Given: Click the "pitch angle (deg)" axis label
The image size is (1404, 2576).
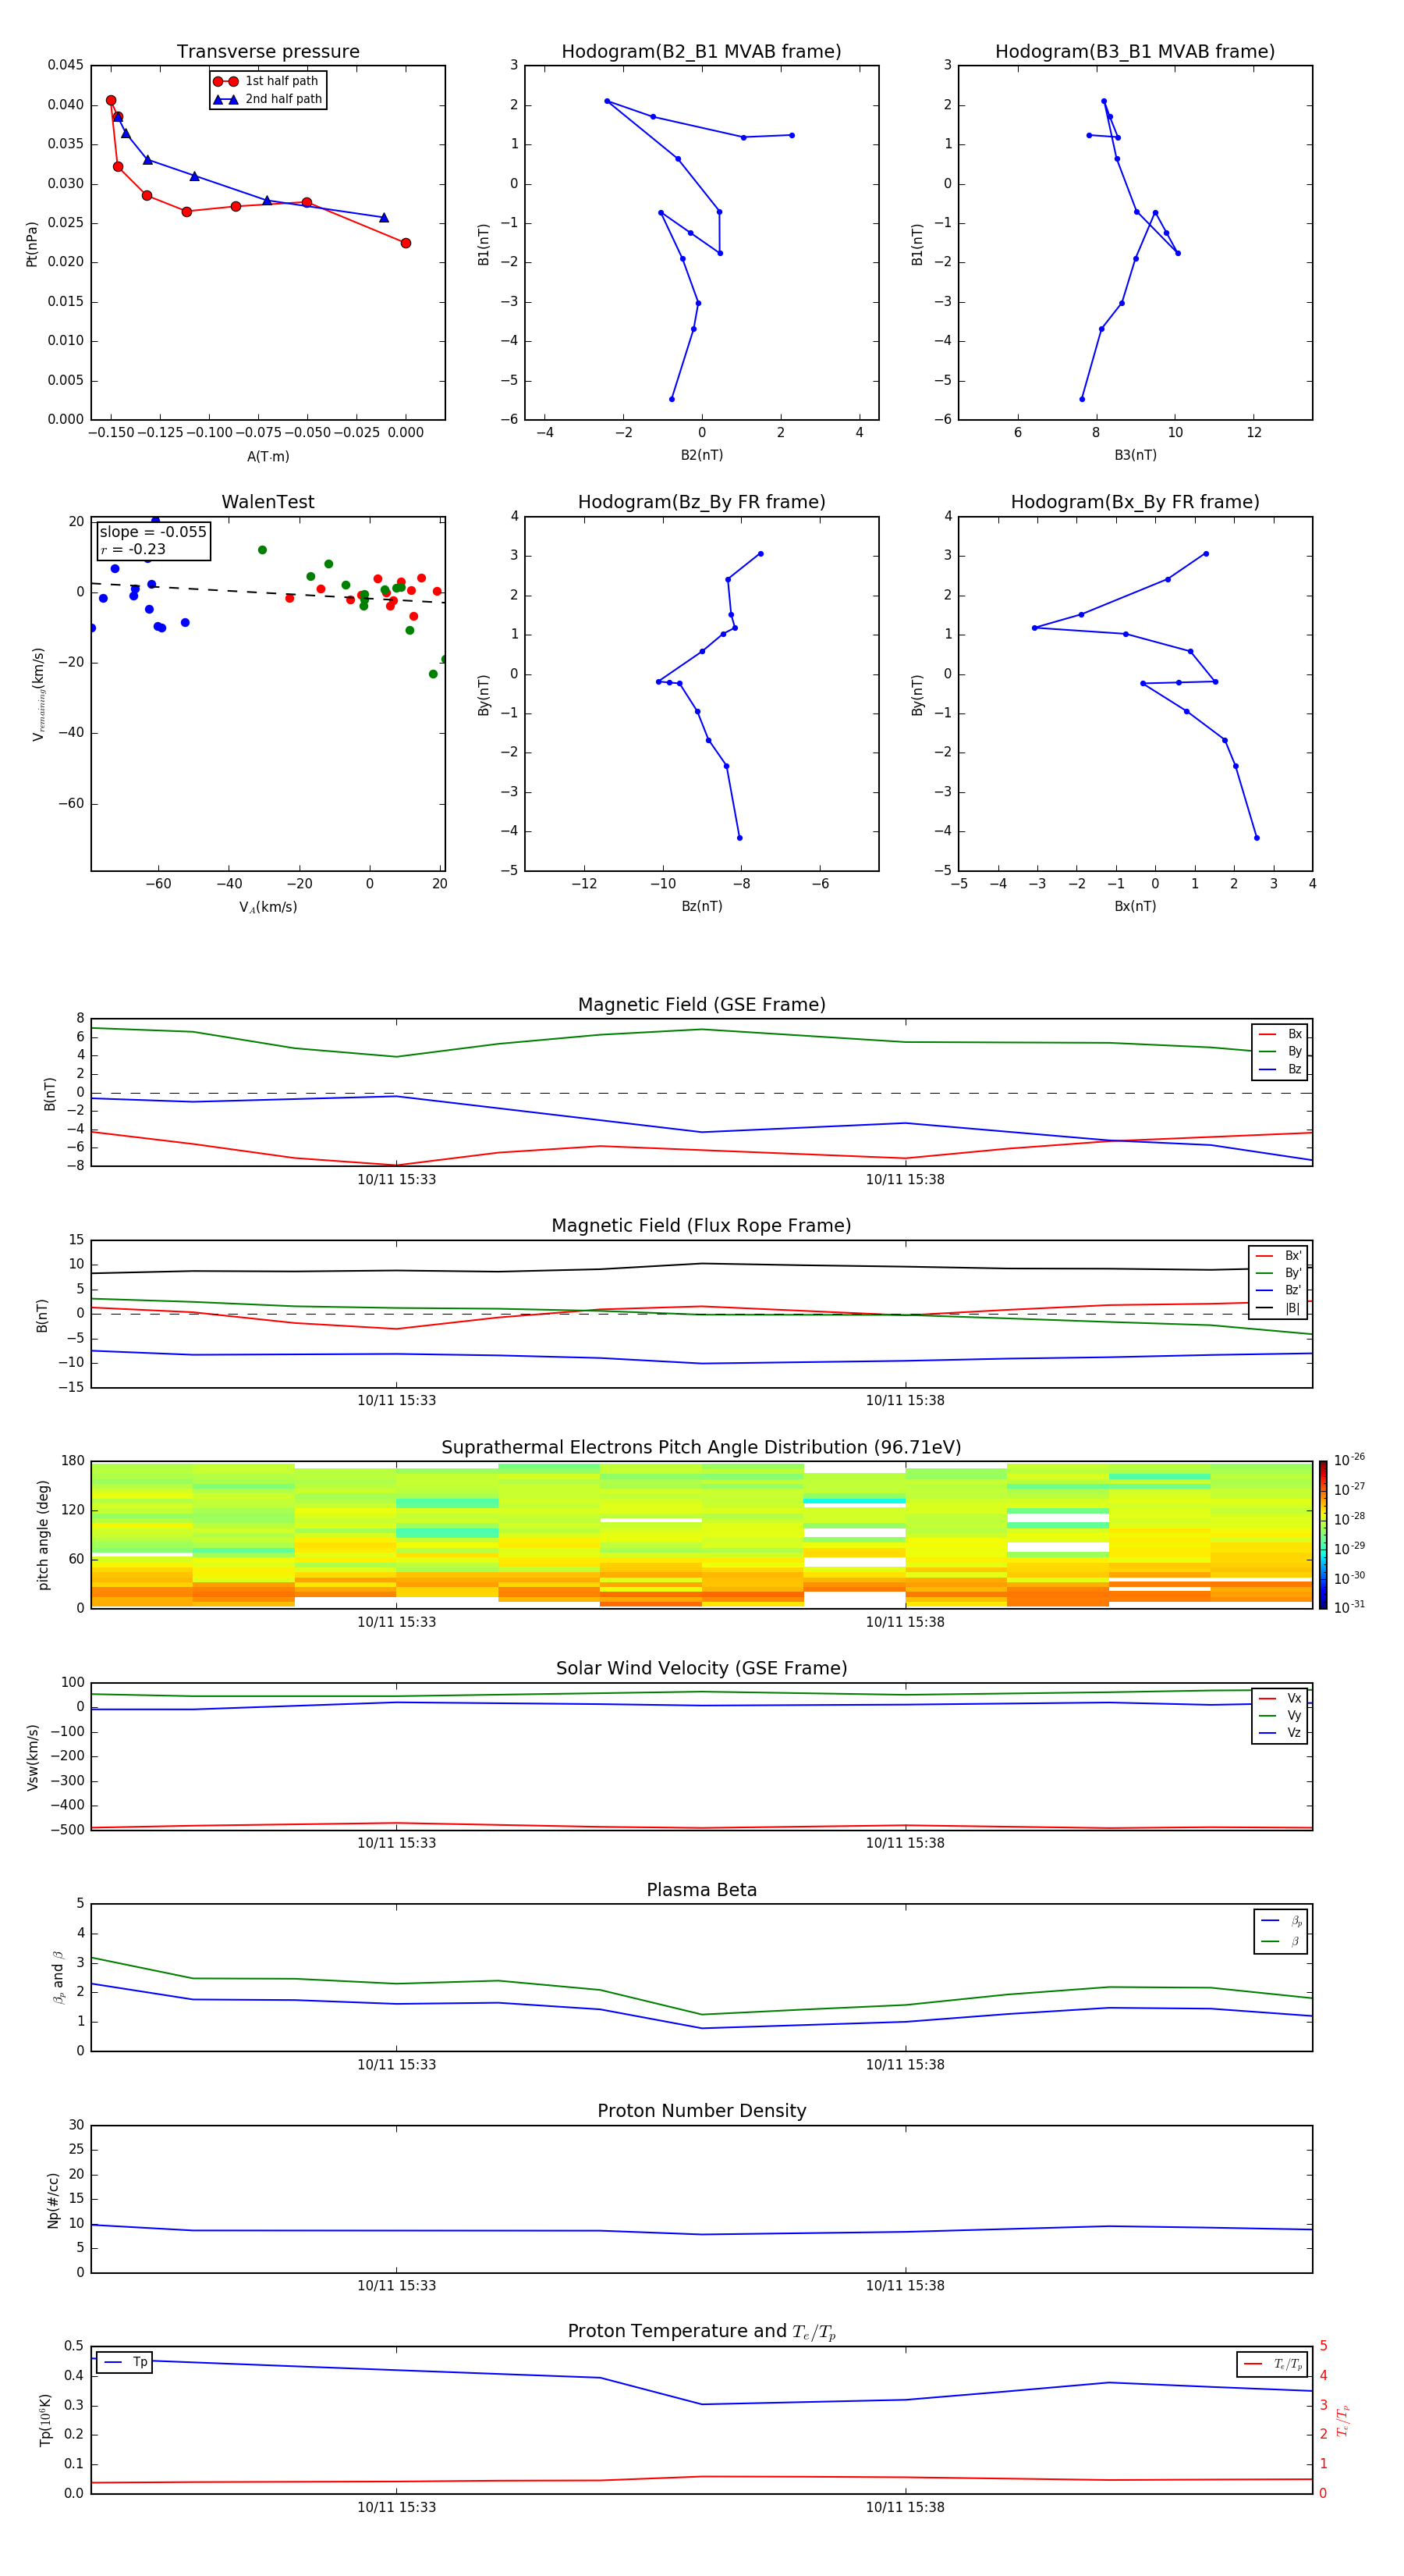Looking at the screenshot, I should (43, 1535).
